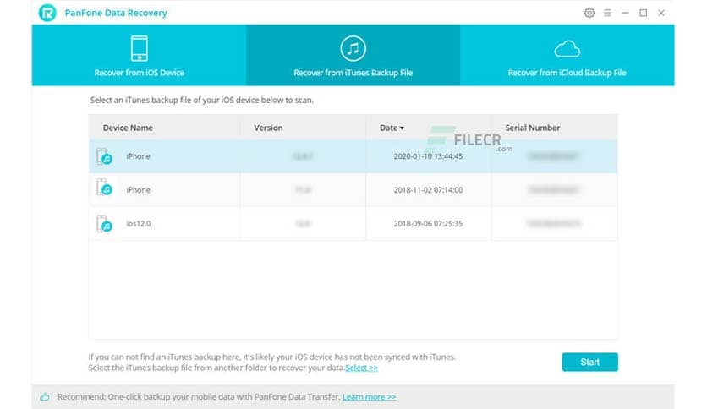Viewport: 707px width, 409px height.
Task: Open the hamburger menu icon
Action: coord(607,13)
